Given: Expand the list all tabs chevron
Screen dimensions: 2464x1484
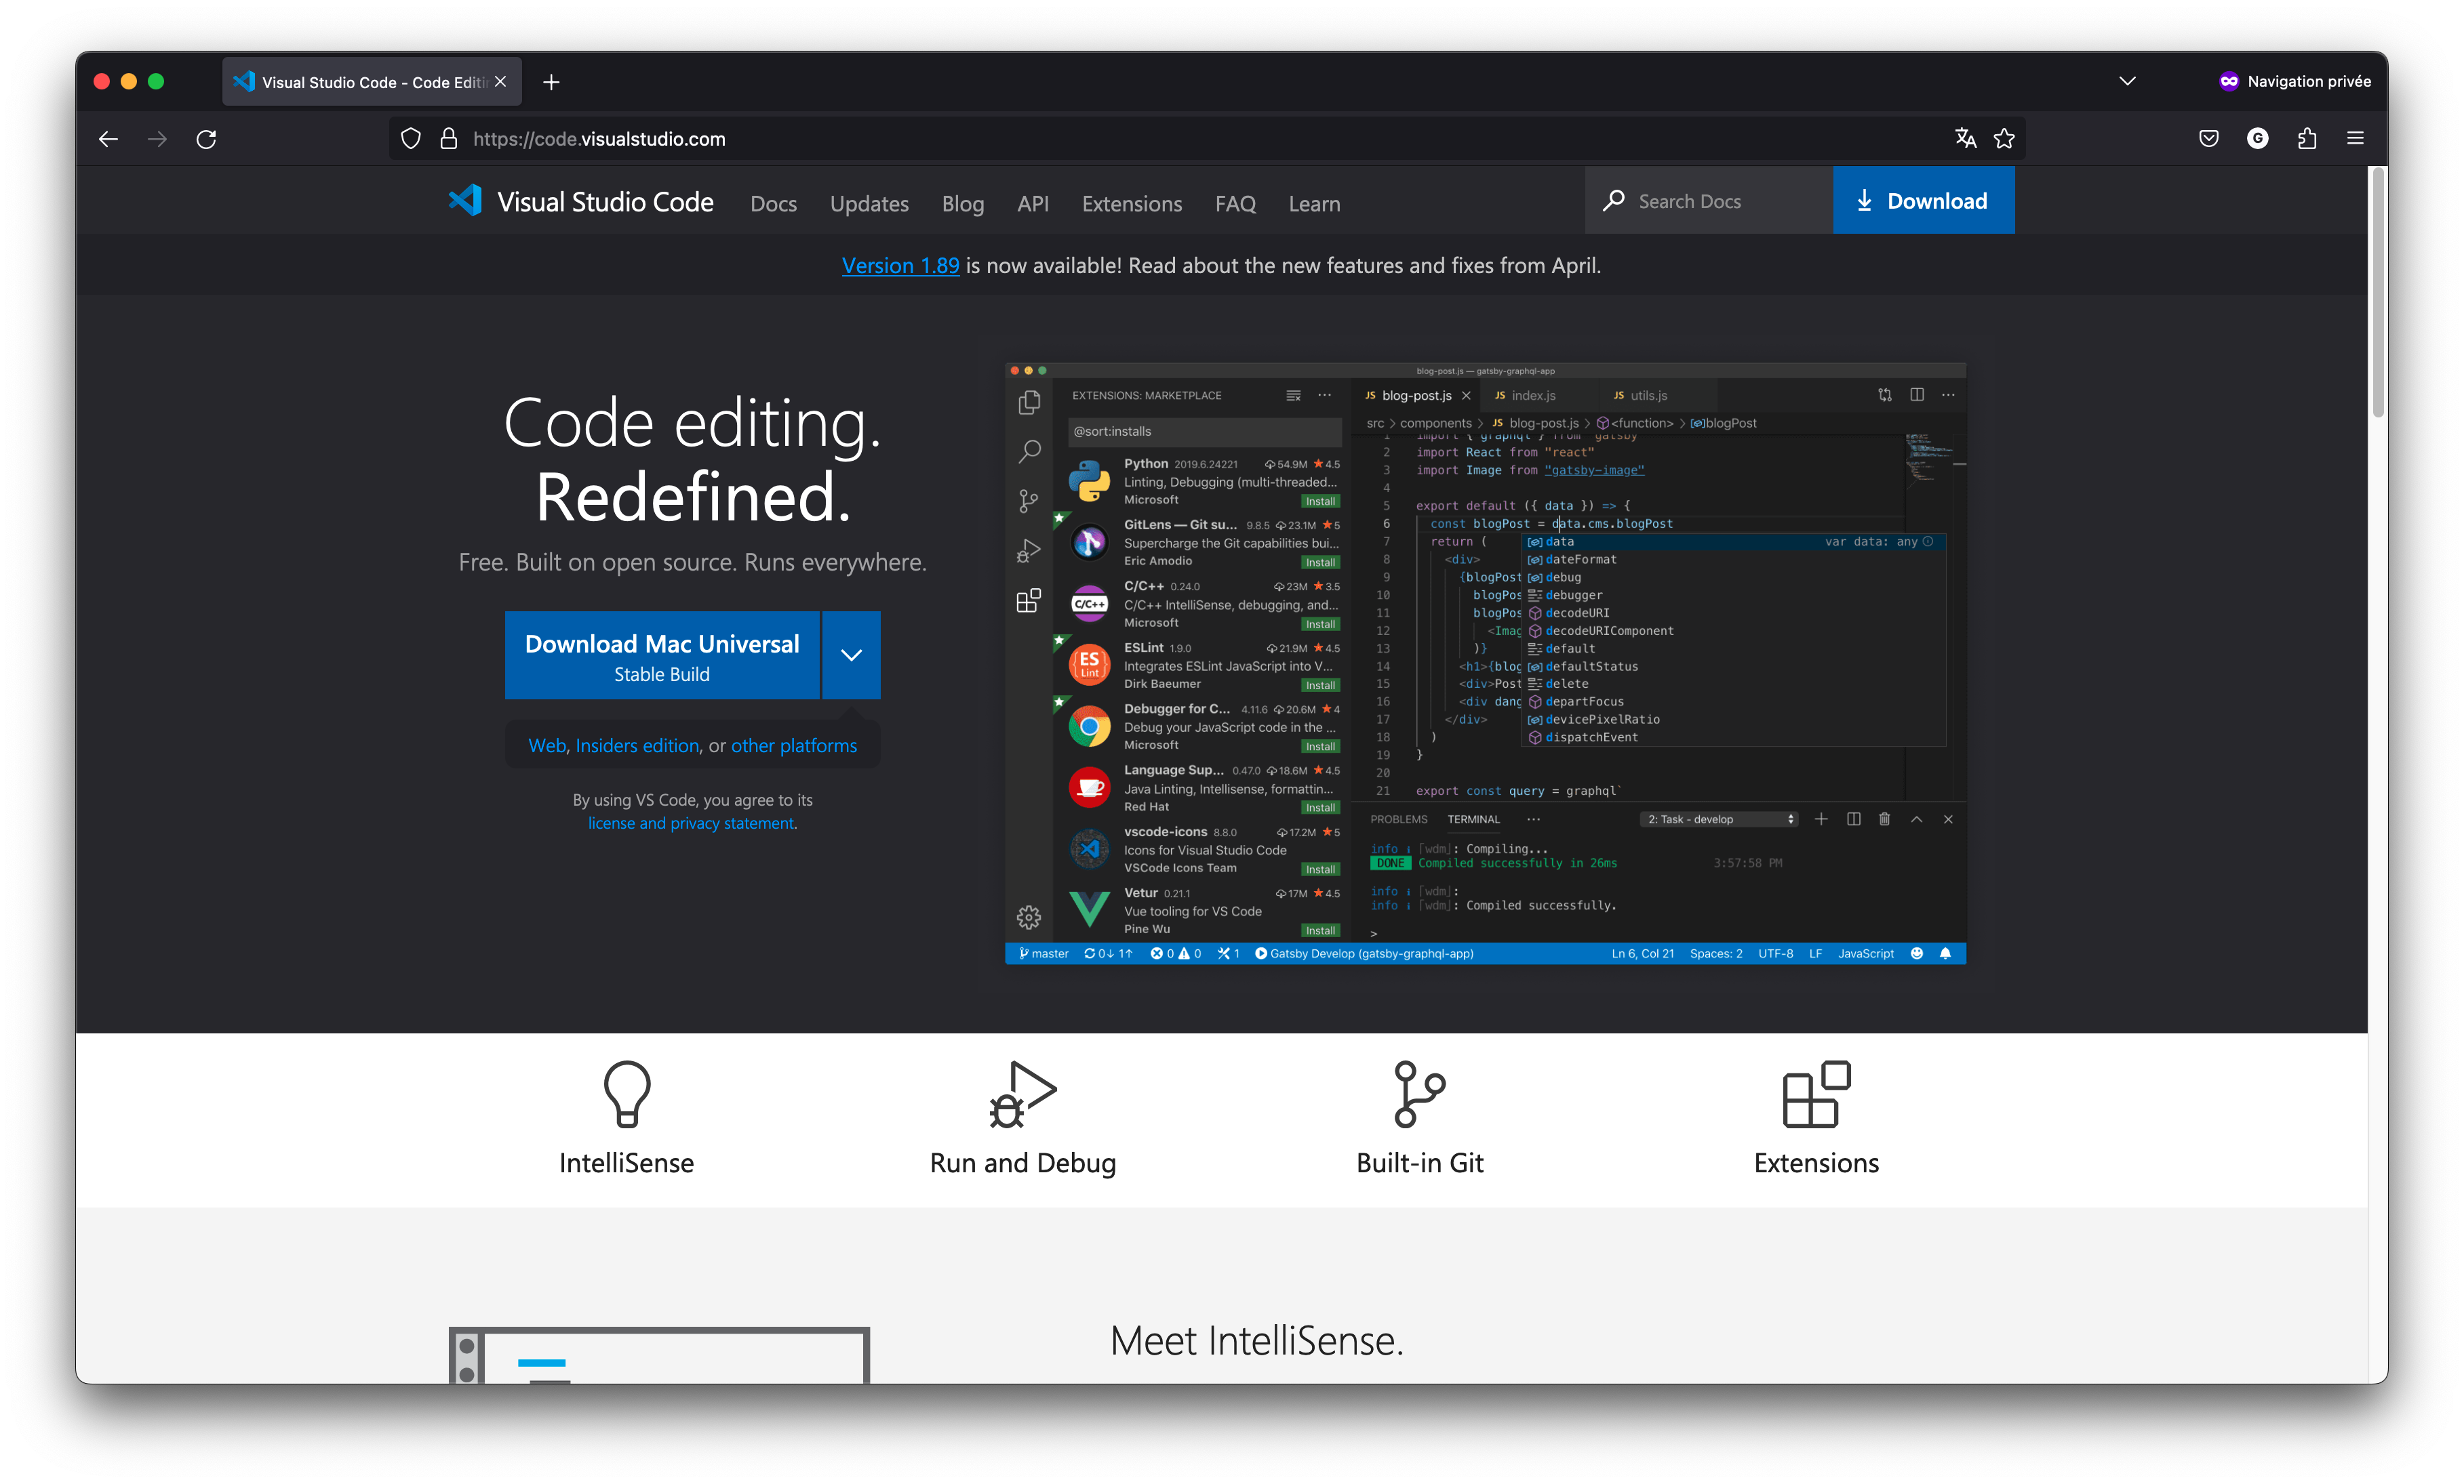Looking at the screenshot, I should (2127, 81).
